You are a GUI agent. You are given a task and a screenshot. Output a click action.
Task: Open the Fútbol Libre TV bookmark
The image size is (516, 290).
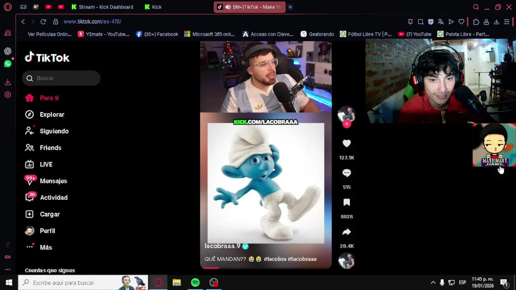click(366, 34)
